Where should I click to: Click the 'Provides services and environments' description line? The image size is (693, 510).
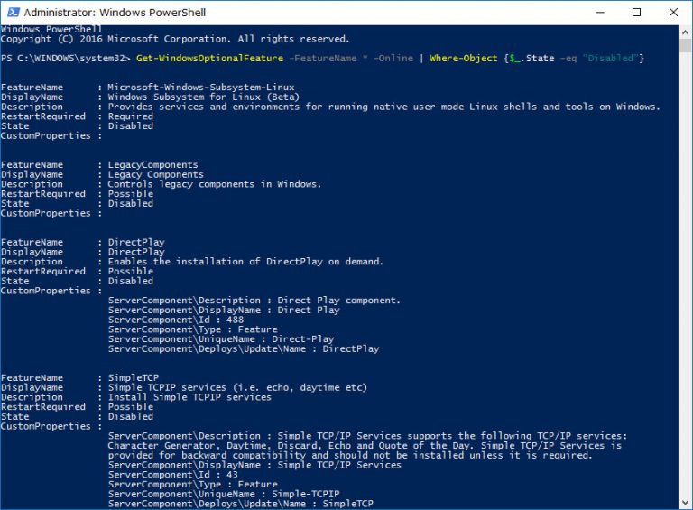coord(383,107)
